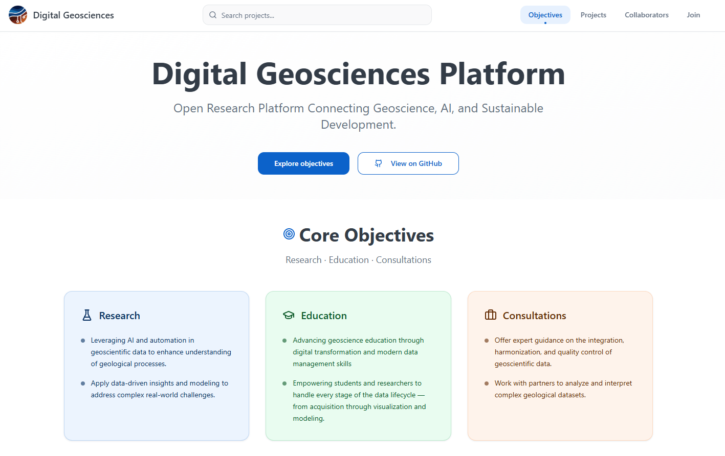Select the Join nav link

[x=693, y=15]
